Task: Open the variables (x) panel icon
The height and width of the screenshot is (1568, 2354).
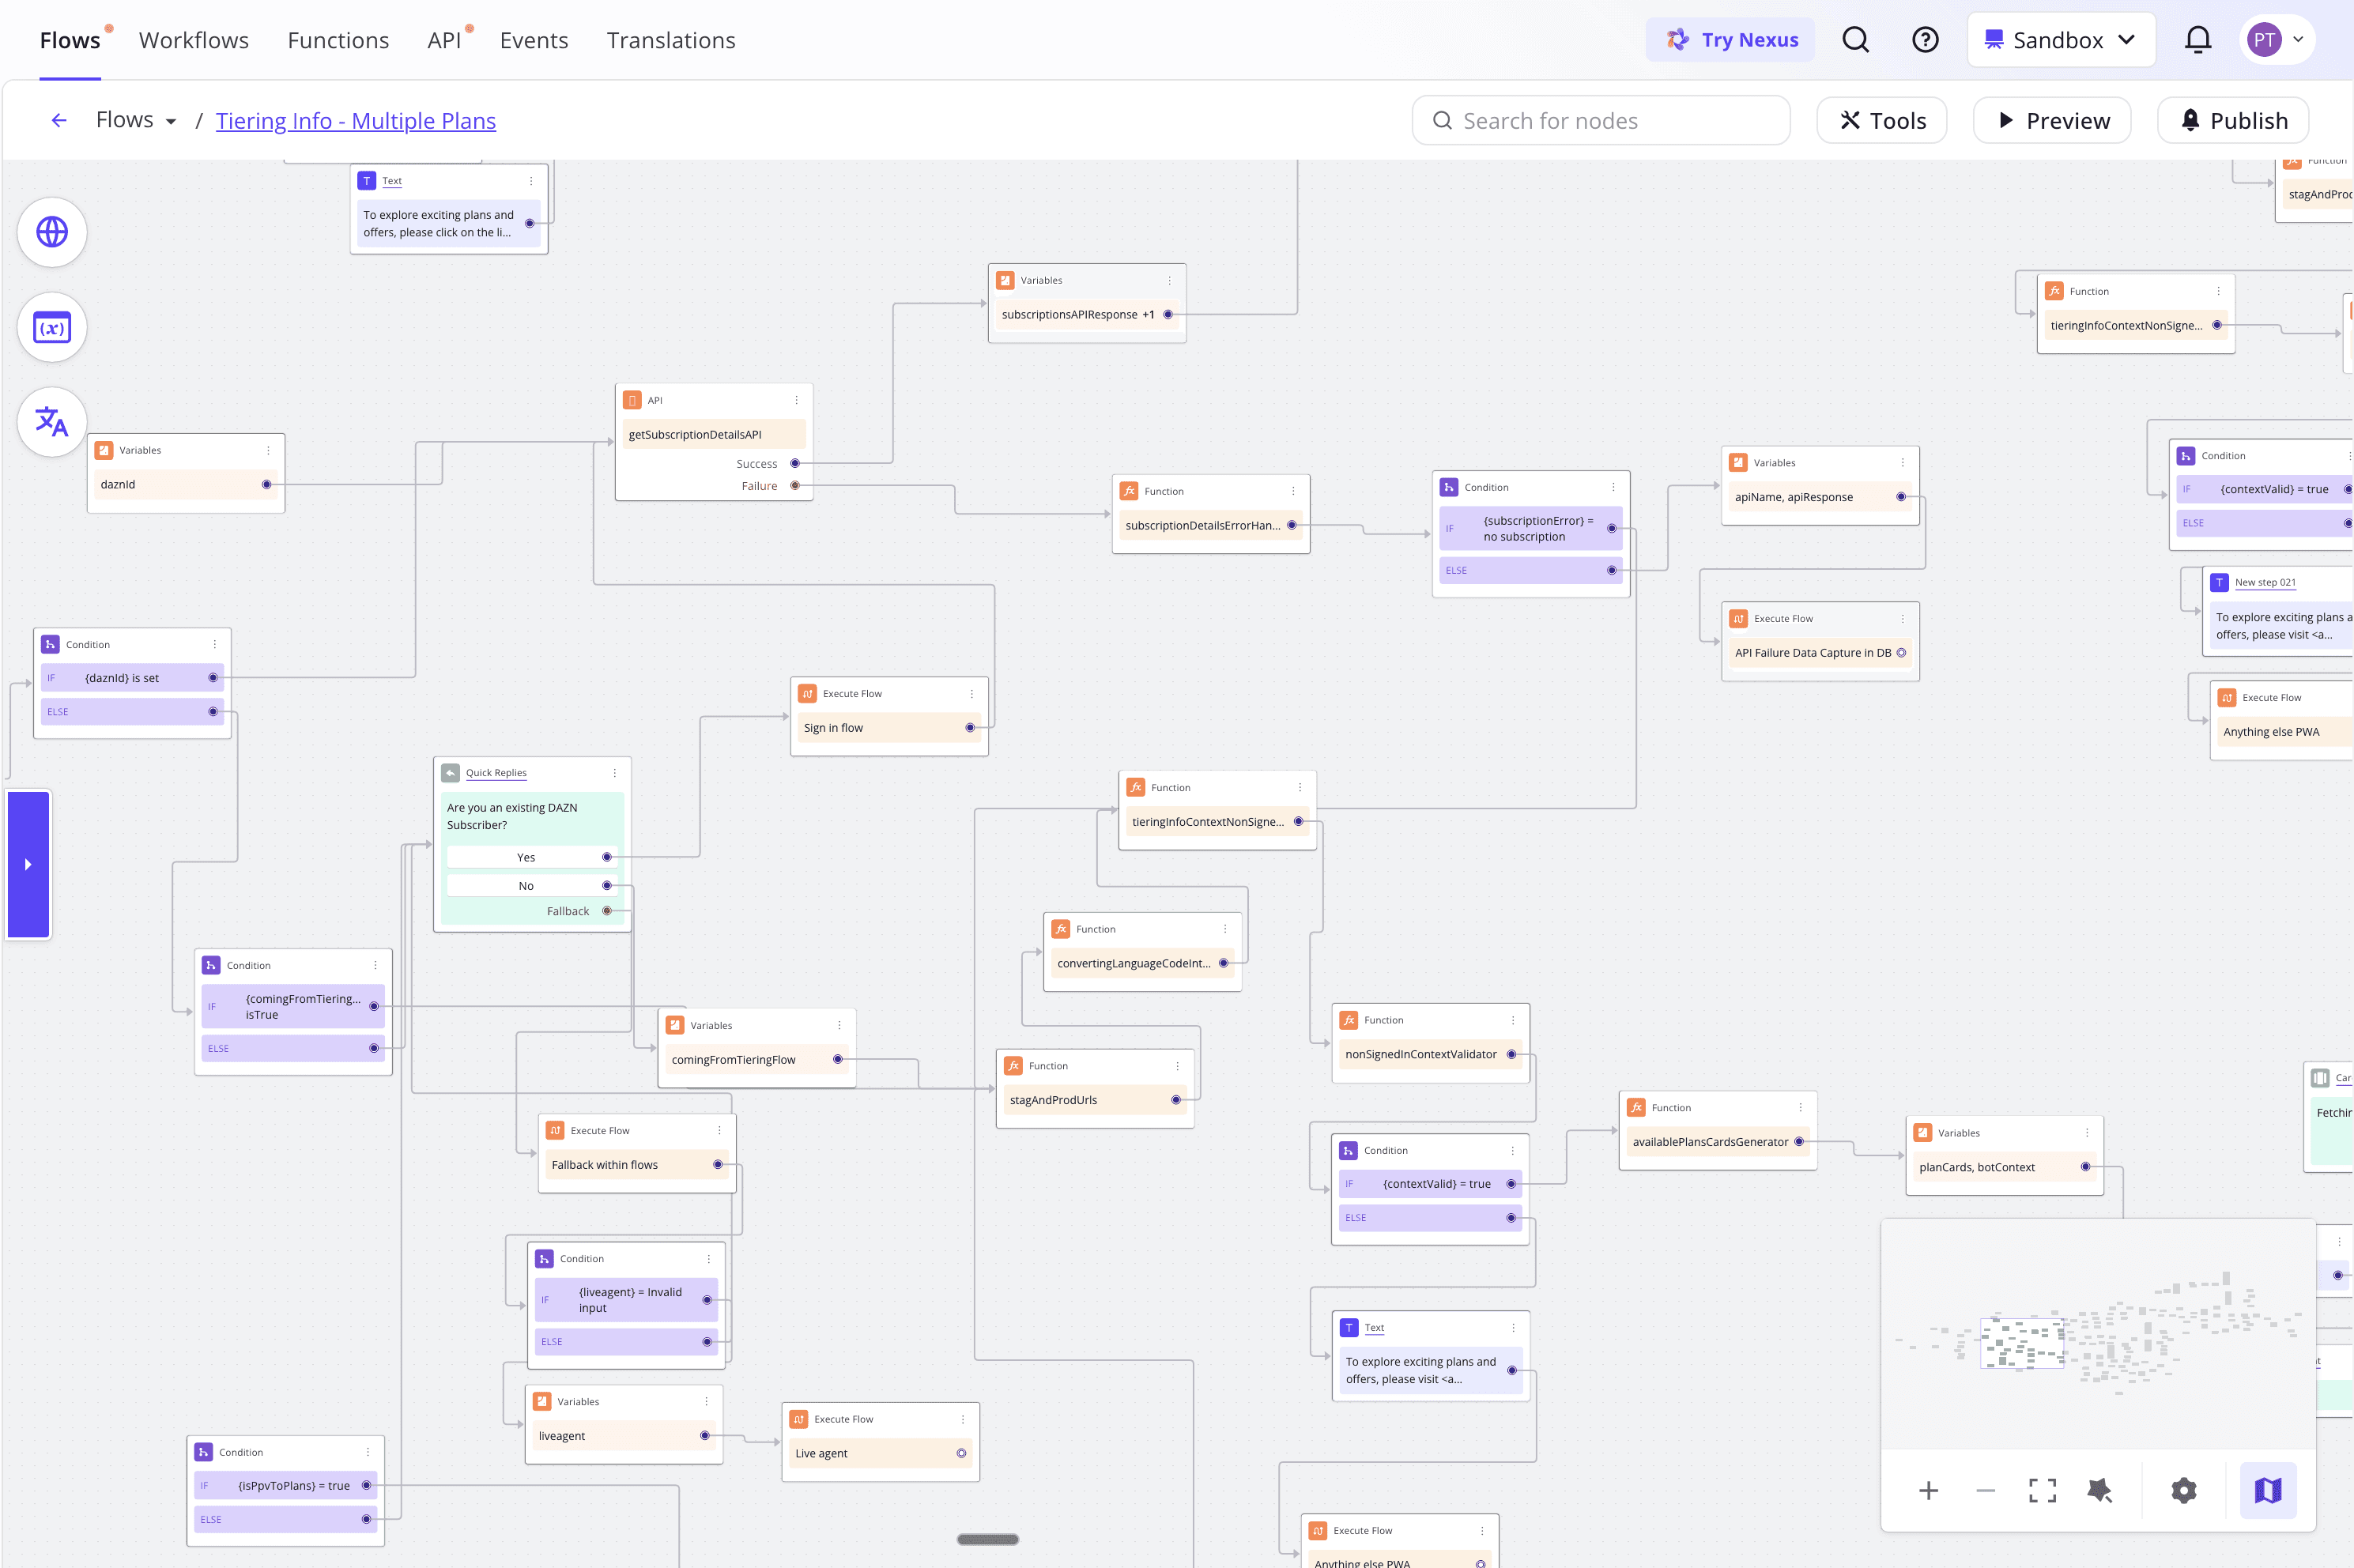Action: coord(52,327)
